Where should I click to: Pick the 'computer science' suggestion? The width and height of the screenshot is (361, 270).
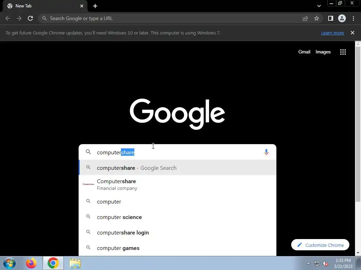click(x=178, y=217)
